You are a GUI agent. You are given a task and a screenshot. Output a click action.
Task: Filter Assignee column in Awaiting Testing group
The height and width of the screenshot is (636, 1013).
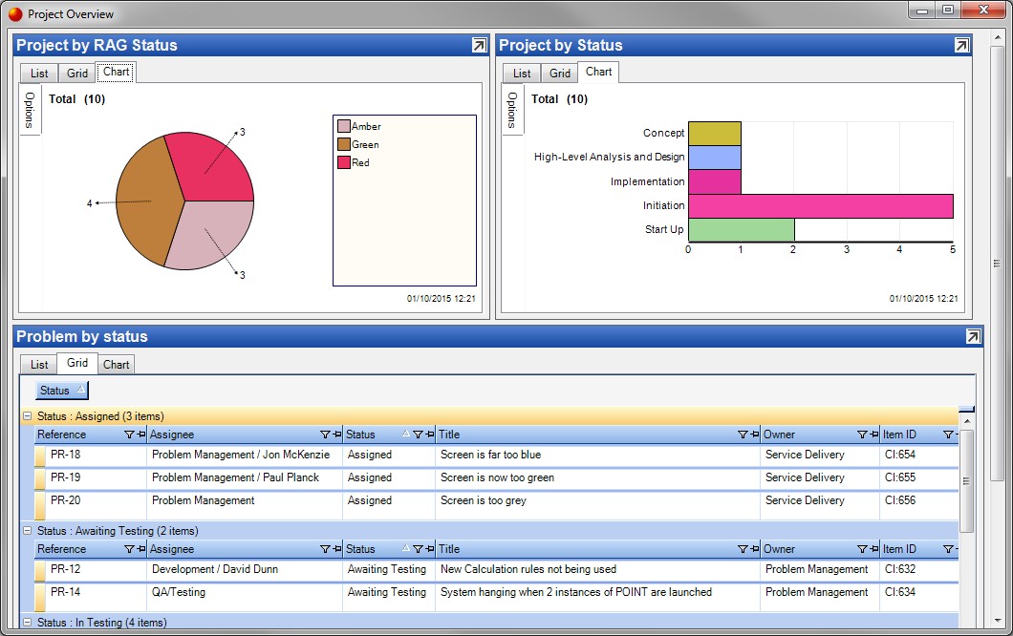[x=325, y=549]
